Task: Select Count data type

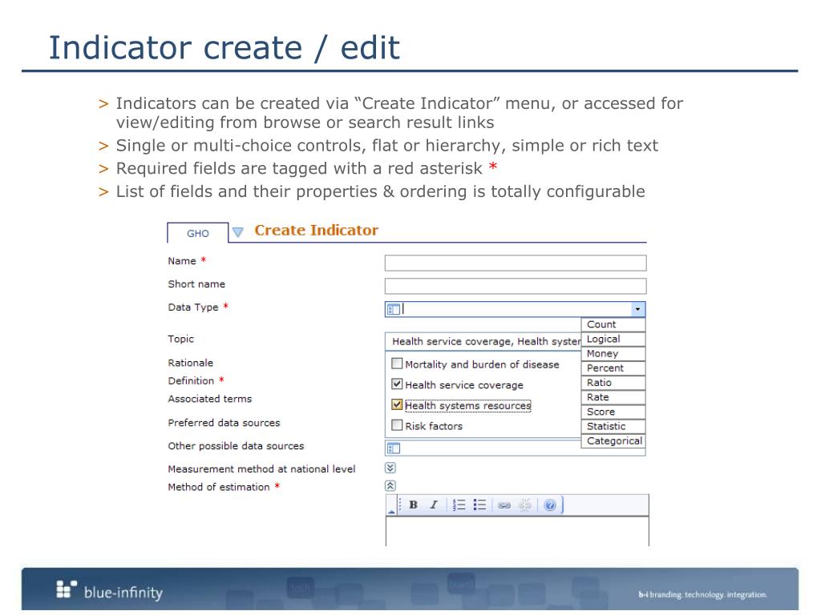Action: point(613,324)
